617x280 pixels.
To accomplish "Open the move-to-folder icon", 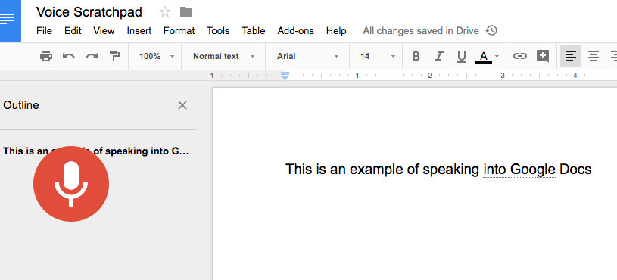I will [x=186, y=13].
